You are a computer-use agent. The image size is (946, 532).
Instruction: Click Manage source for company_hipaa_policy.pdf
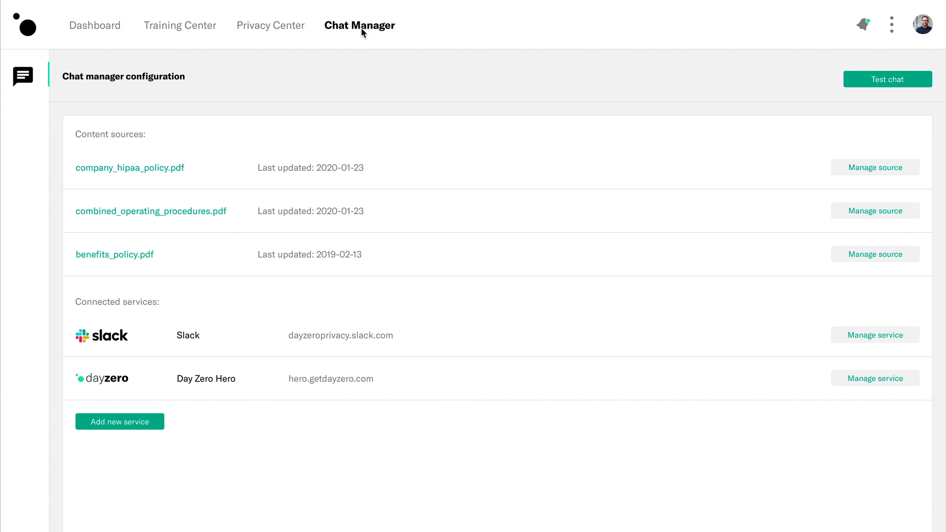tap(875, 167)
